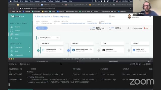Click the Building Docker image step icon
161x90 pixels.
[x=73, y=50]
